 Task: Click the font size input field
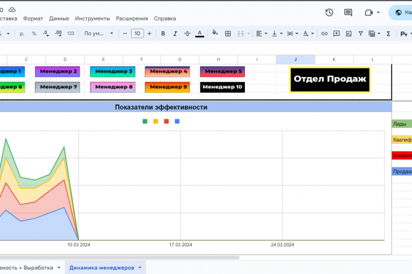pyautogui.click(x=137, y=34)
